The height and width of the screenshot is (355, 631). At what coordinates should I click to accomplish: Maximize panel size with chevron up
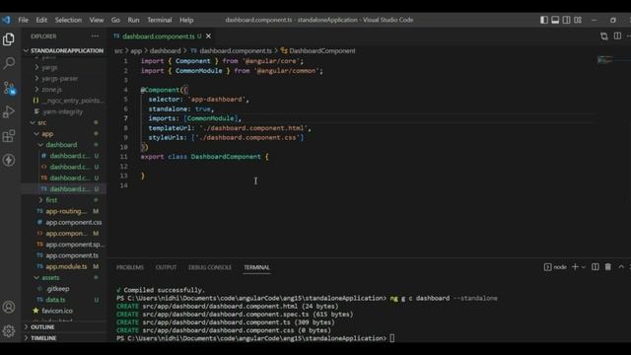coord(621,267)
